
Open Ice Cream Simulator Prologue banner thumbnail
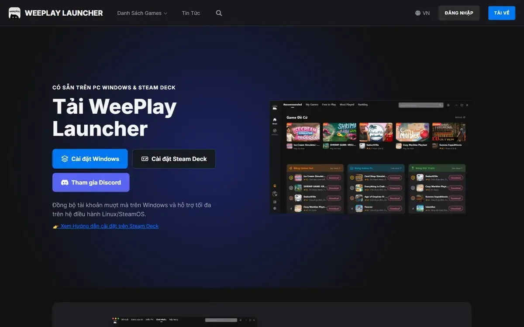pos(303,132)
